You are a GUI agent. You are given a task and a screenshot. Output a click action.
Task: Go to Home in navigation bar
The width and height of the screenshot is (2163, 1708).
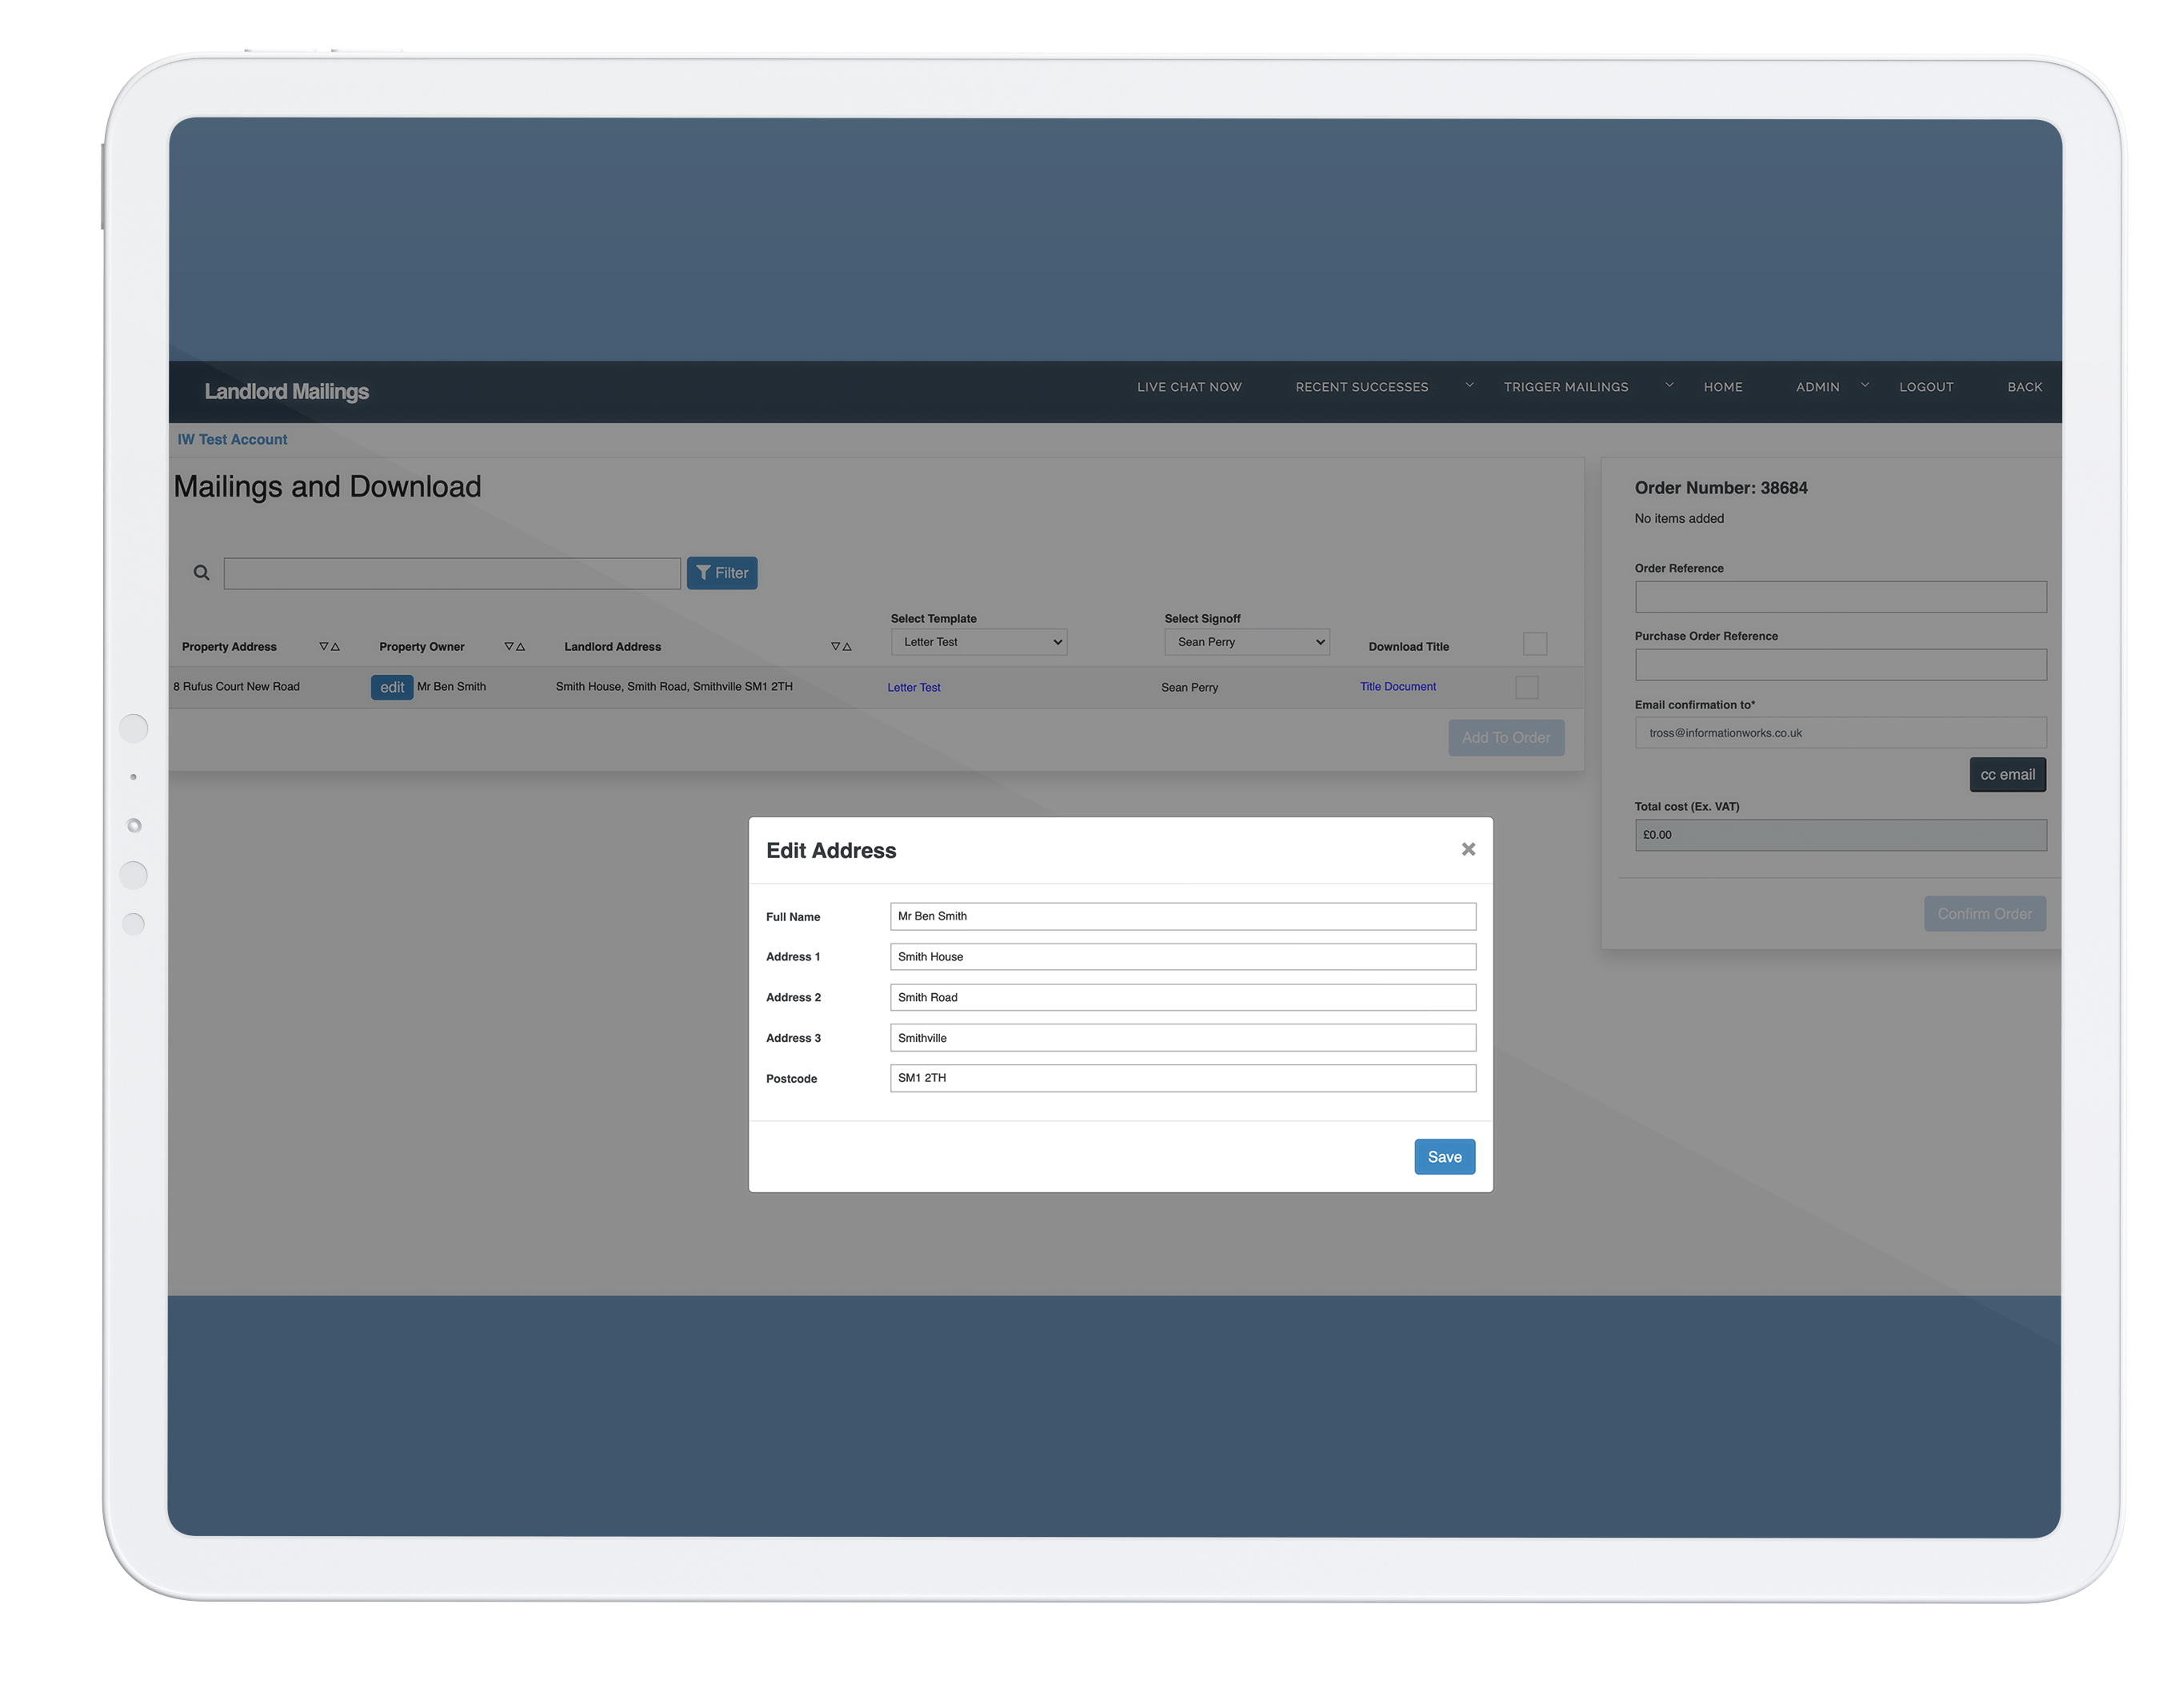(1723, 387)
